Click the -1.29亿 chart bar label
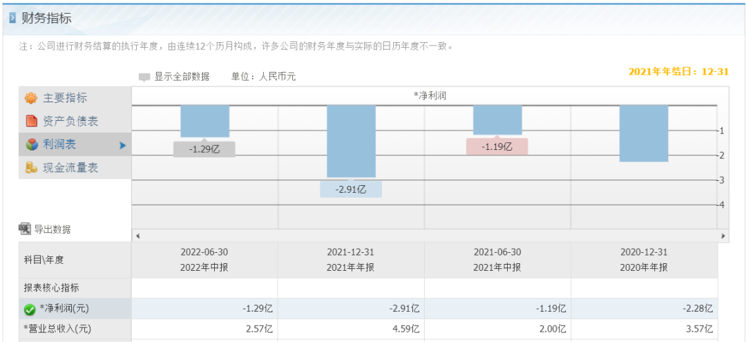The width and height of the screenshot is (746, 342). [204, 149]
